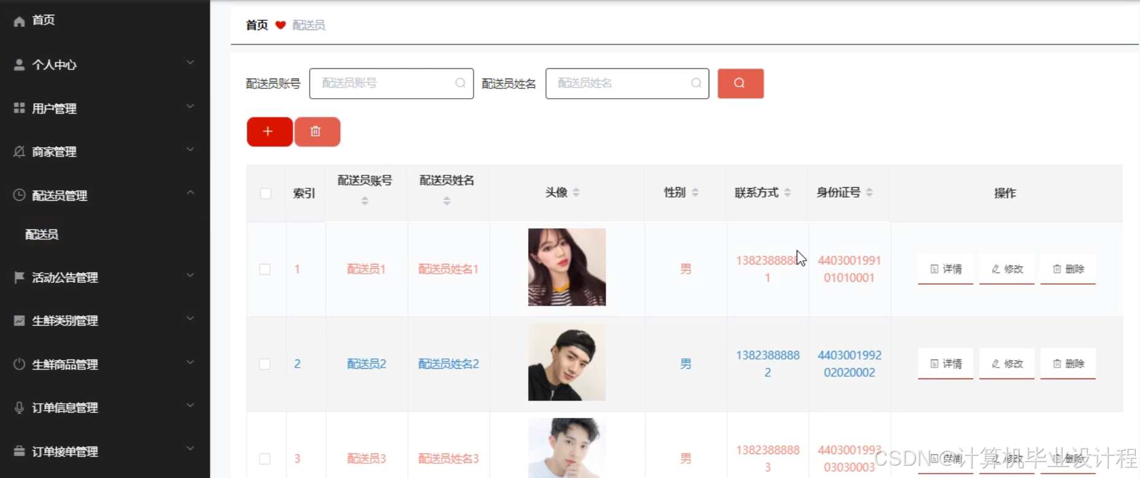Expand 用户管理 chevron in sidebar

coord(190,106)
